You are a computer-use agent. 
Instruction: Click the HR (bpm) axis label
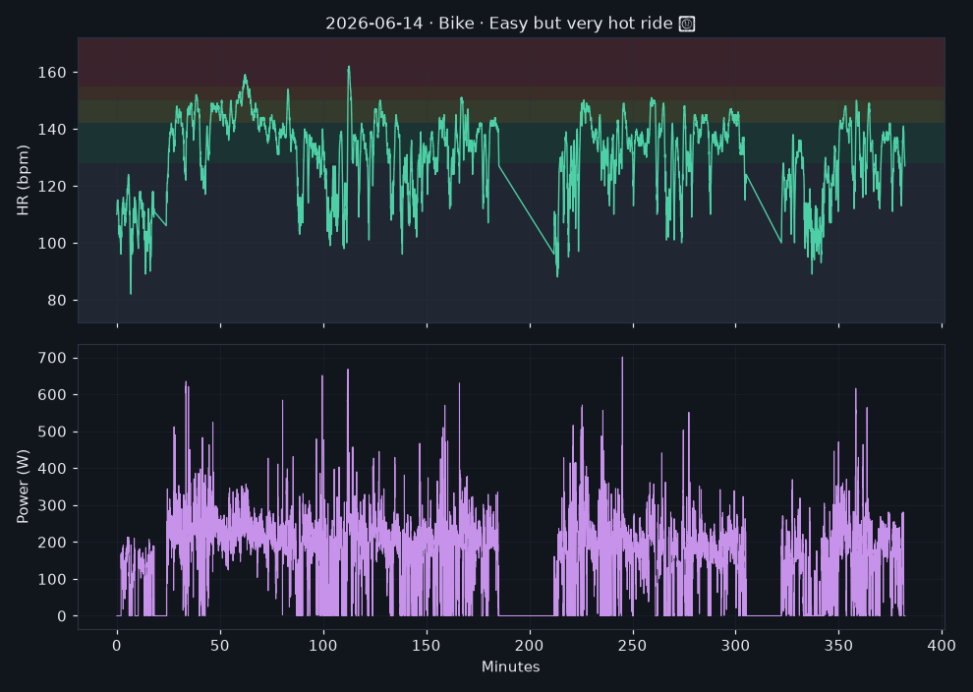click(23, 180)
